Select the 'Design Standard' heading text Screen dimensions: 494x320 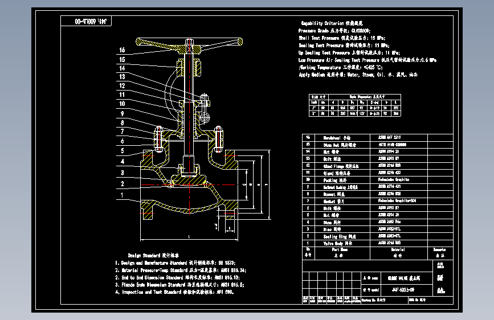coord(153,256)
